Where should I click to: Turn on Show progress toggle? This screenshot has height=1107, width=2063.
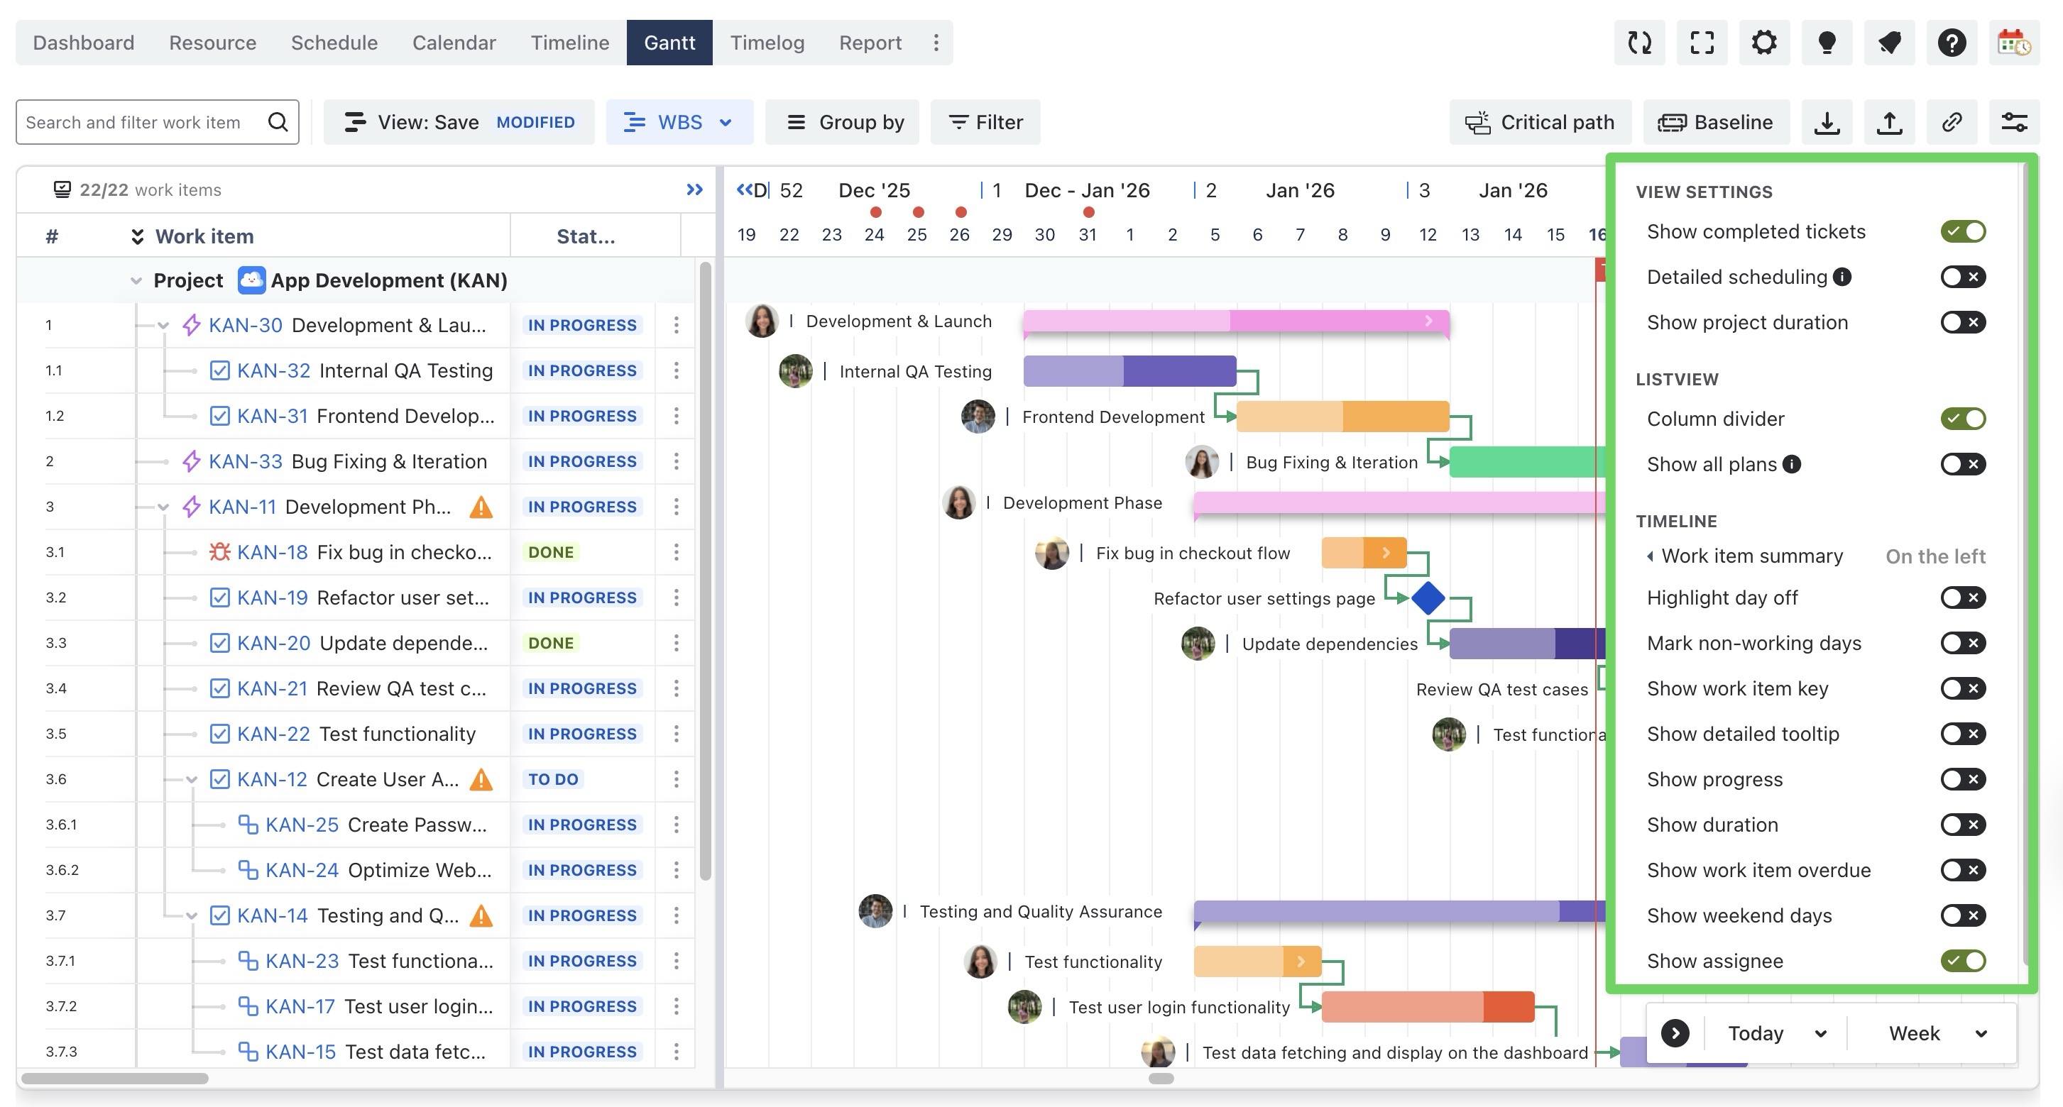pos(1962,779)
